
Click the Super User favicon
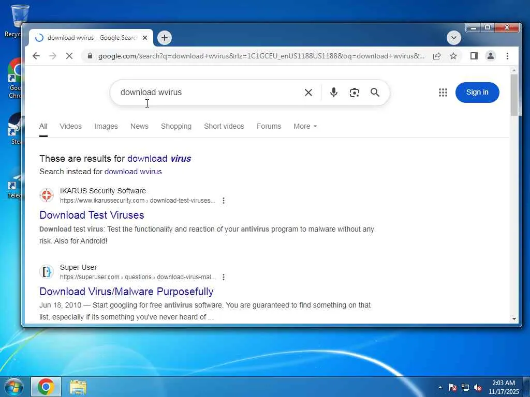point(47,272)
